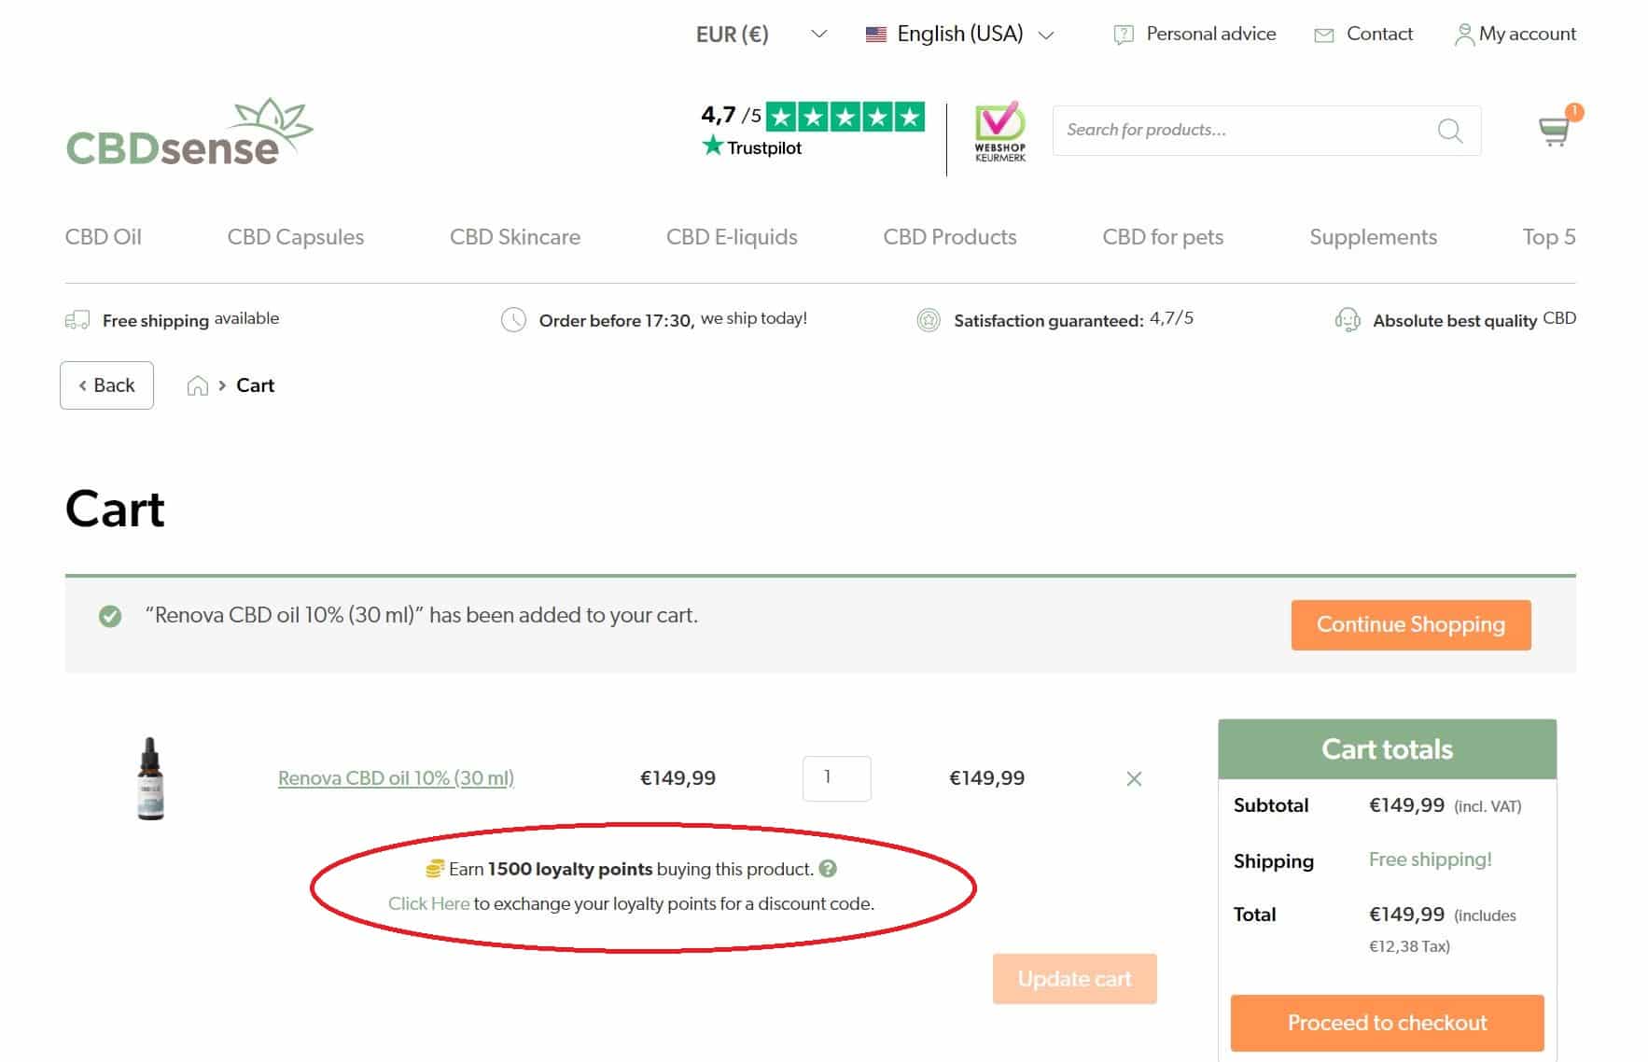
Task: Open the CBD Skincare menu
Action: pyautogui.click(x=515, y=237)
